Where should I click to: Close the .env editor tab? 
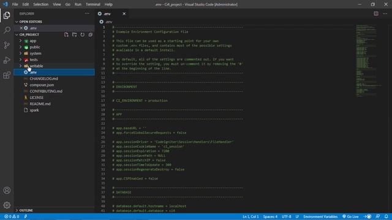pos(124,13)
